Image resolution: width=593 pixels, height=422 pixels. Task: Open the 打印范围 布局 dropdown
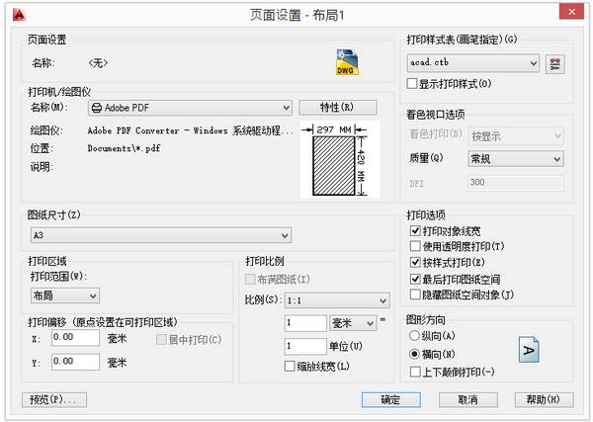point(64,295)
